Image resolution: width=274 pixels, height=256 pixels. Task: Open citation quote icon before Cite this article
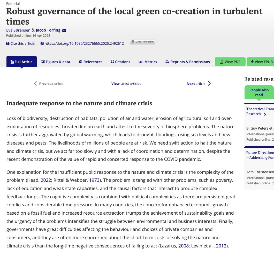[x=8, y=43]
